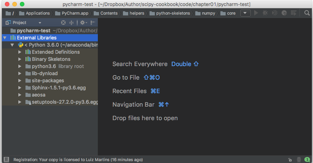Expand the setuptools-27.2.0-py3.6.egg node
This screenshot has height=163, width=313.
coord(19,102)
